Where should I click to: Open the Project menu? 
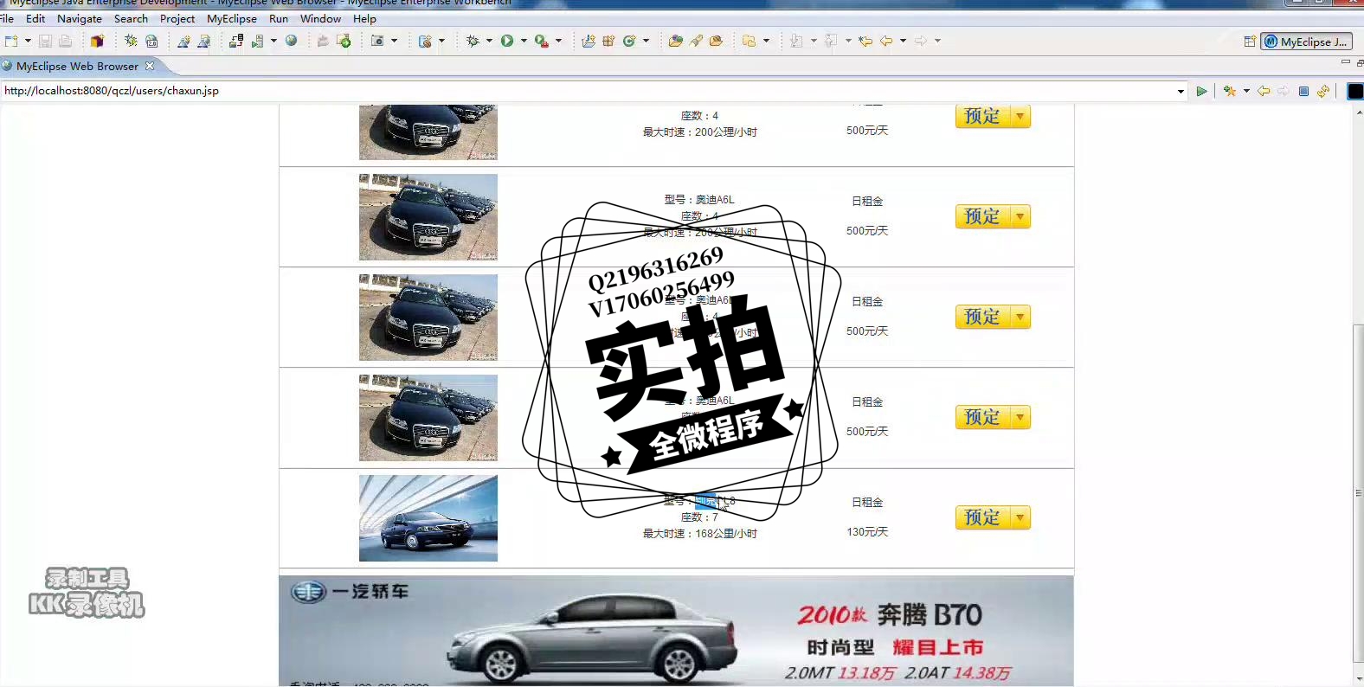pos(177,18)
